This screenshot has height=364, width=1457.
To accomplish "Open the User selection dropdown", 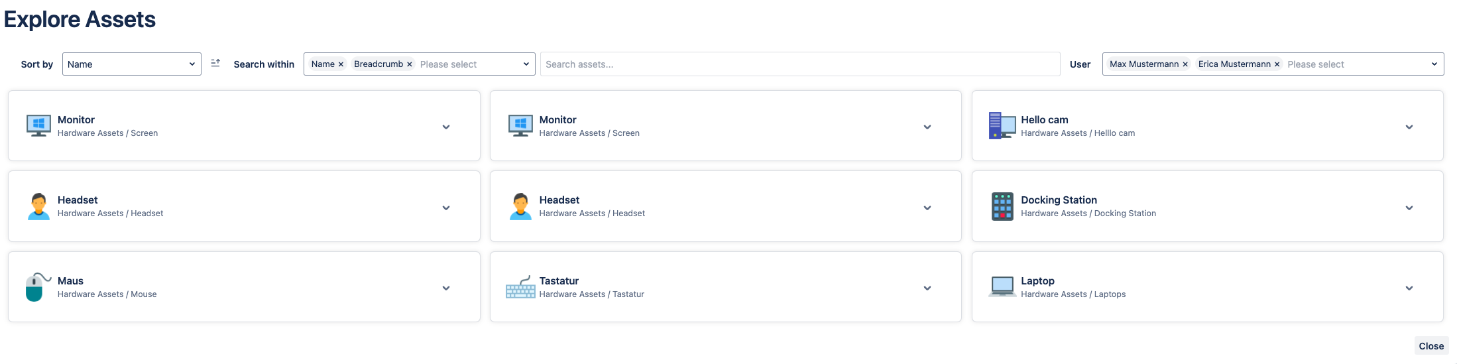I will (x=1434, y=64).
